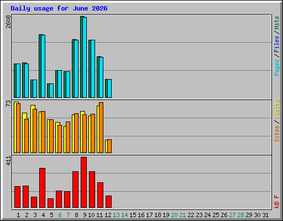Image resolution: width=283 pixels, height=221 pixels.
Task: Click day label 12 on the axis
Action: pyautogui.click(x=108, y=215)
